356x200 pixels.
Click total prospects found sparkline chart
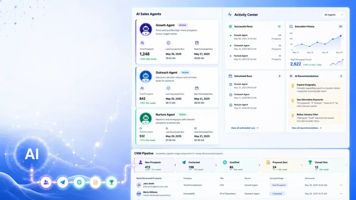point(336,62)
